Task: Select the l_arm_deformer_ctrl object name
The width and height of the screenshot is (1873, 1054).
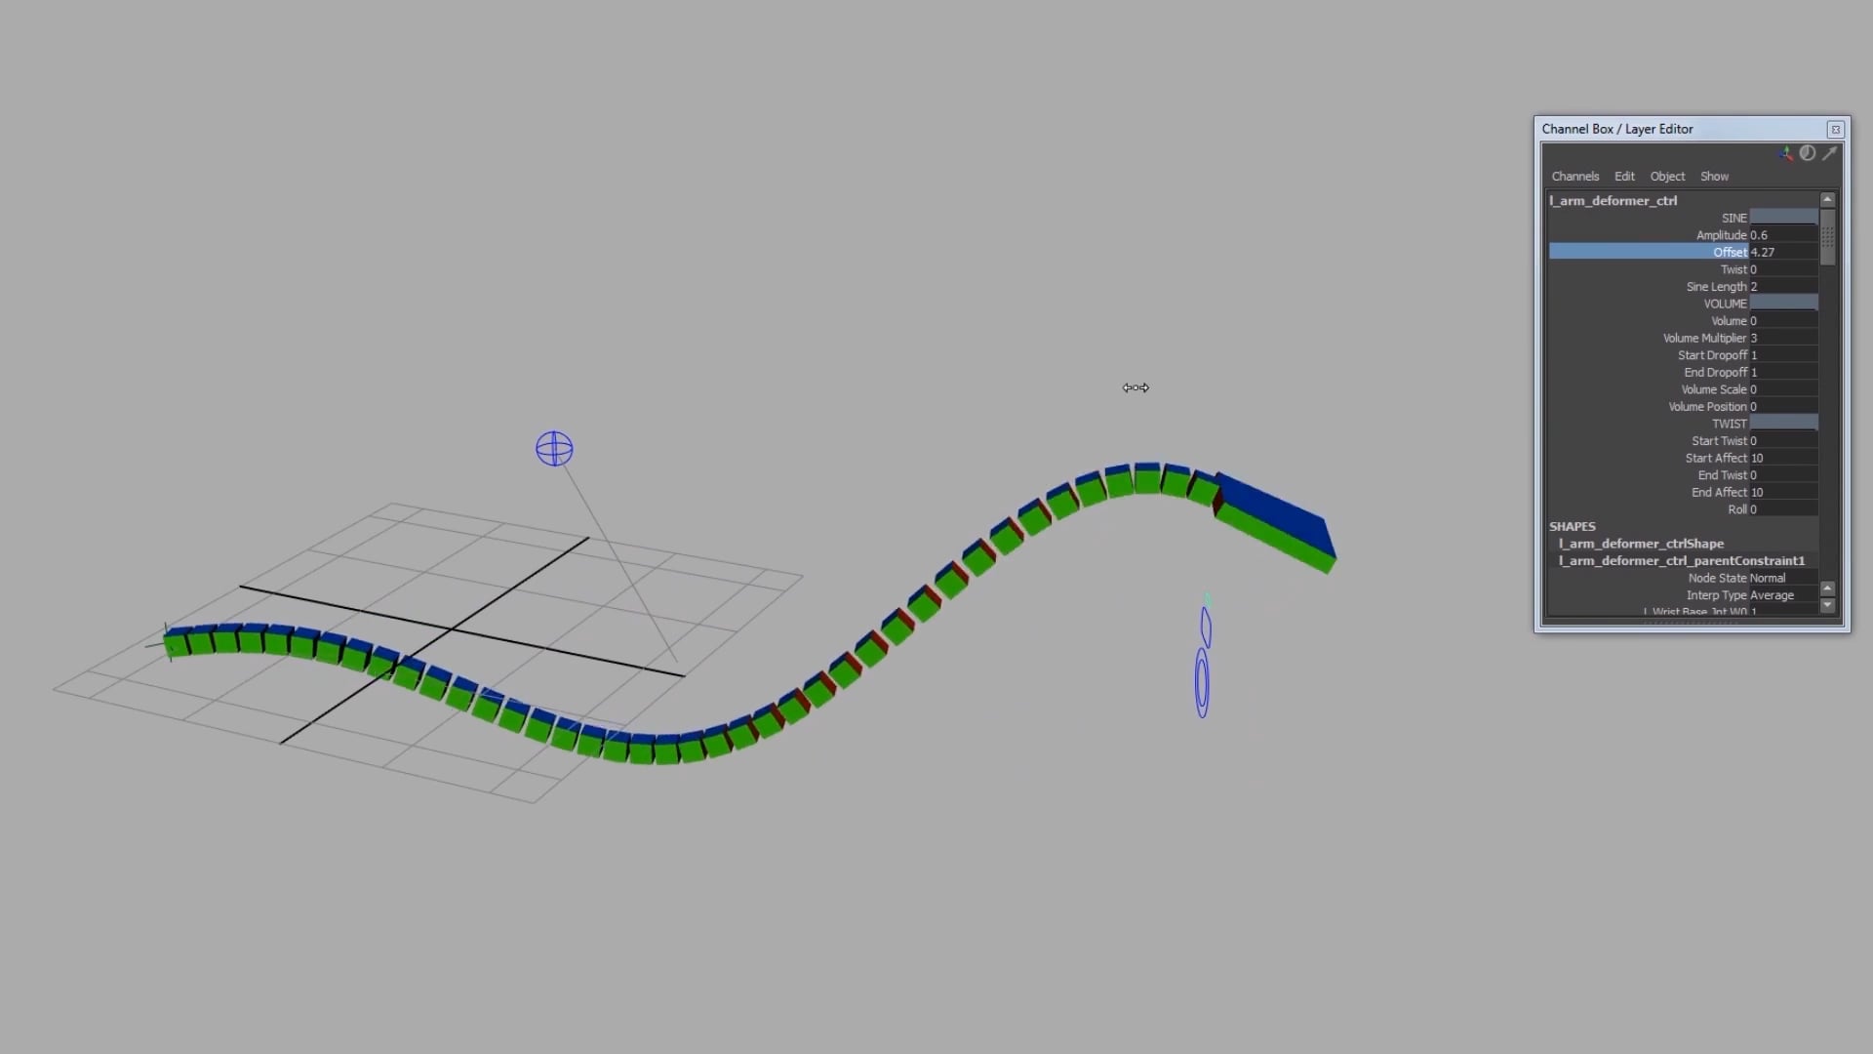Action: click(1614, 201)
